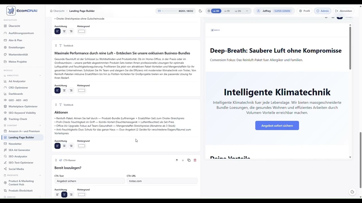Align Aktionen block text left

click(57, 146)
